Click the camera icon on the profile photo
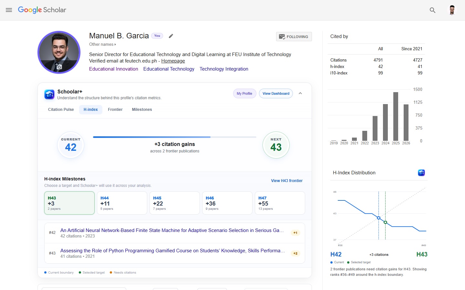The image size is (465, 290). click(58, 66)
